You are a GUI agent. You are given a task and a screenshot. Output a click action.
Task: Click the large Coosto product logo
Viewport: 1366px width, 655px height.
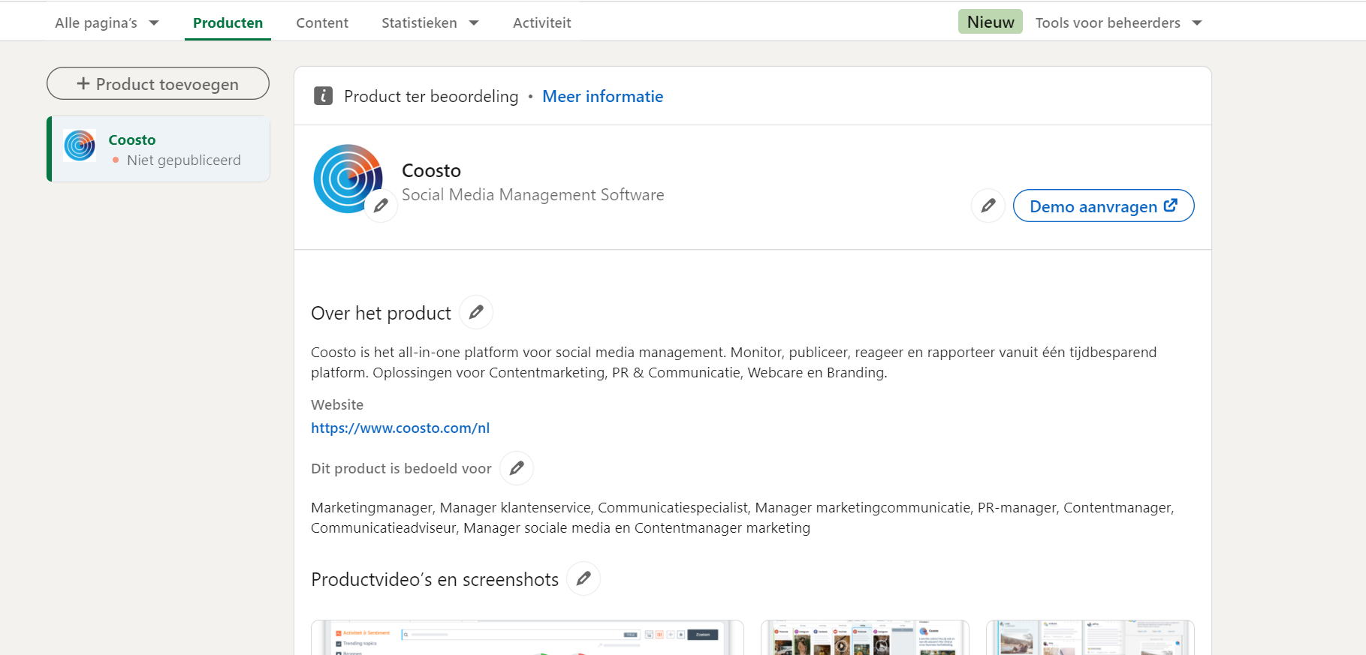[x=347, y=179]
